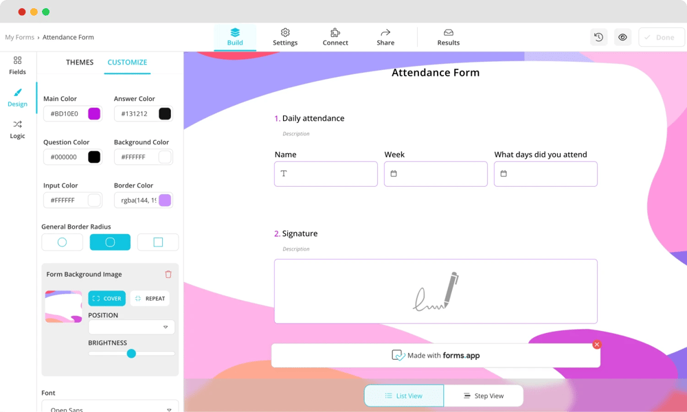Image resolution: width=687 pixels, height=412 pixels.
Task: Go to the Results tab
Action: pos(448,37)
